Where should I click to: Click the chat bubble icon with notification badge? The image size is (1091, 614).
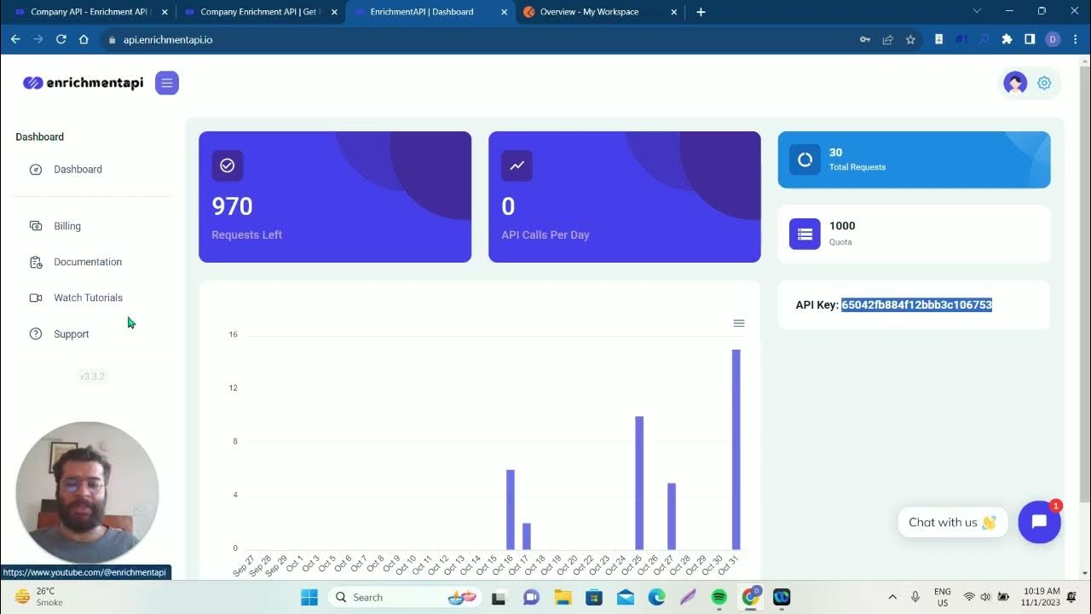pyautogui.click(x=1039, y=521)
